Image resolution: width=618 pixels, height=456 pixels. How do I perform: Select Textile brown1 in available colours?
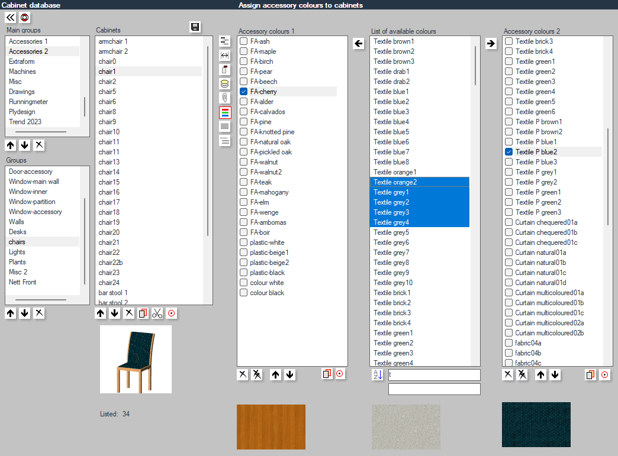pyautogui.click(x=420, y=41)
